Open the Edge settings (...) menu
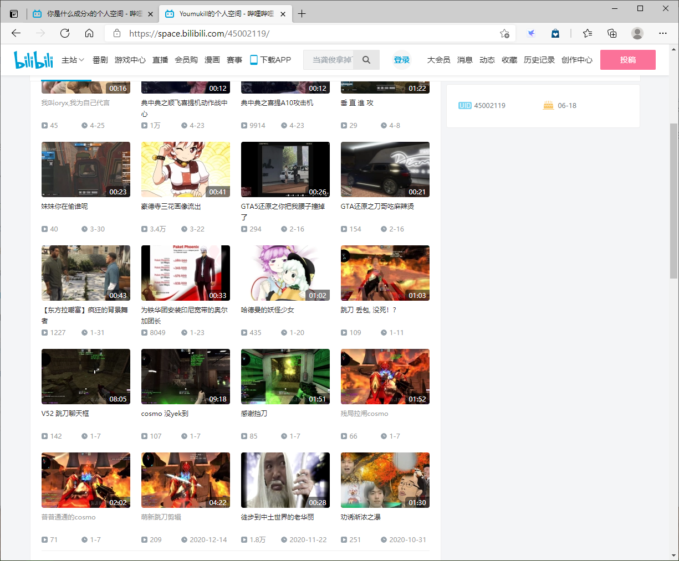The width and height of the screenshot is (679, 561). coord(663,33)
